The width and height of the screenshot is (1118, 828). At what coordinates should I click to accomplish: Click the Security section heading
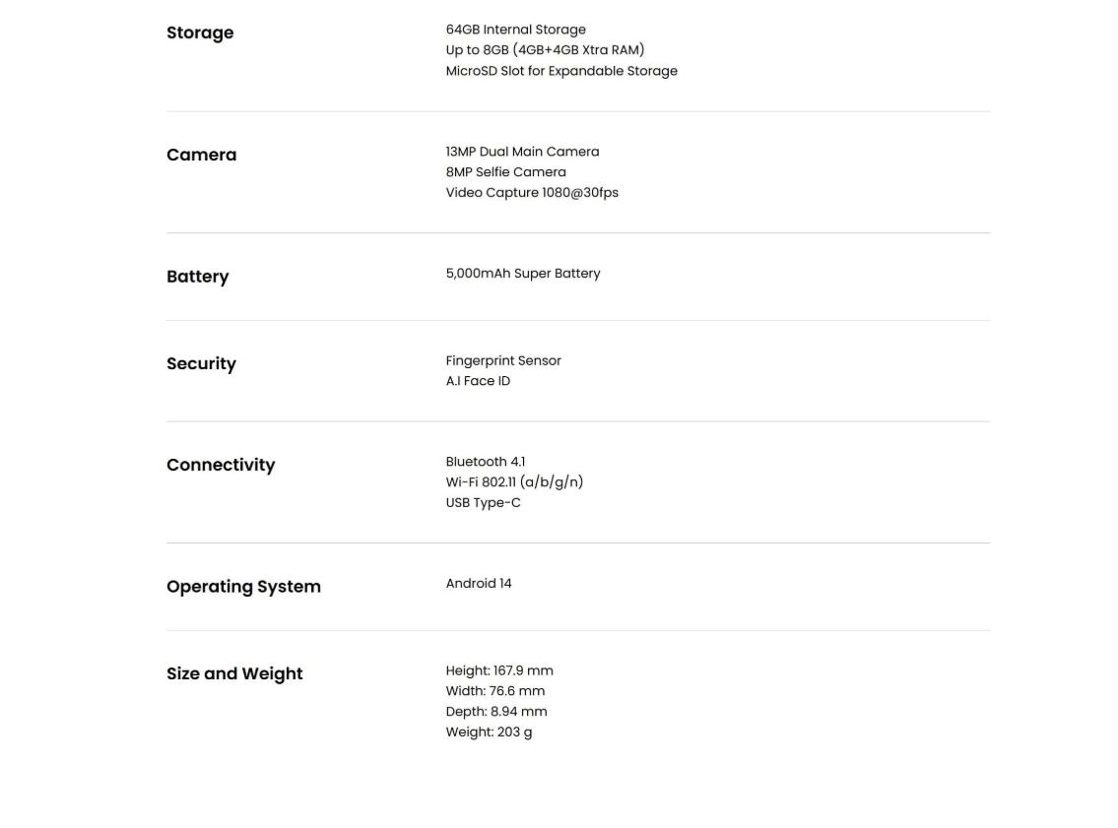[x=201, y=363]
